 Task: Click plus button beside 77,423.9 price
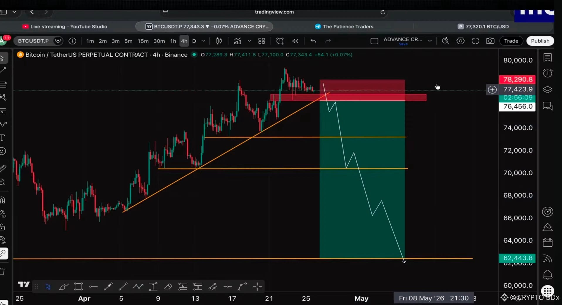(492, 89)
